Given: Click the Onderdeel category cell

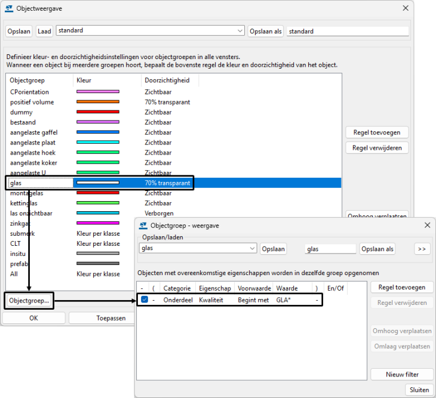Looking at the screenshot, I should [x=178, y=300].
